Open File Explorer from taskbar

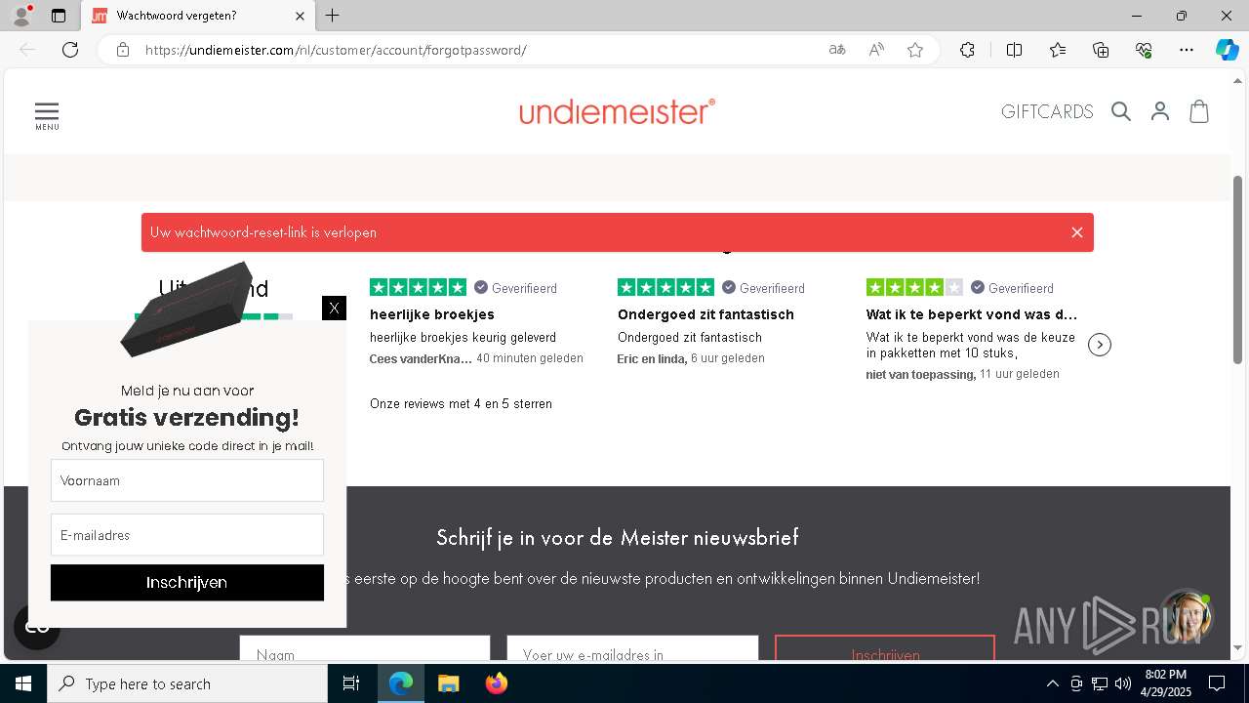448,683
